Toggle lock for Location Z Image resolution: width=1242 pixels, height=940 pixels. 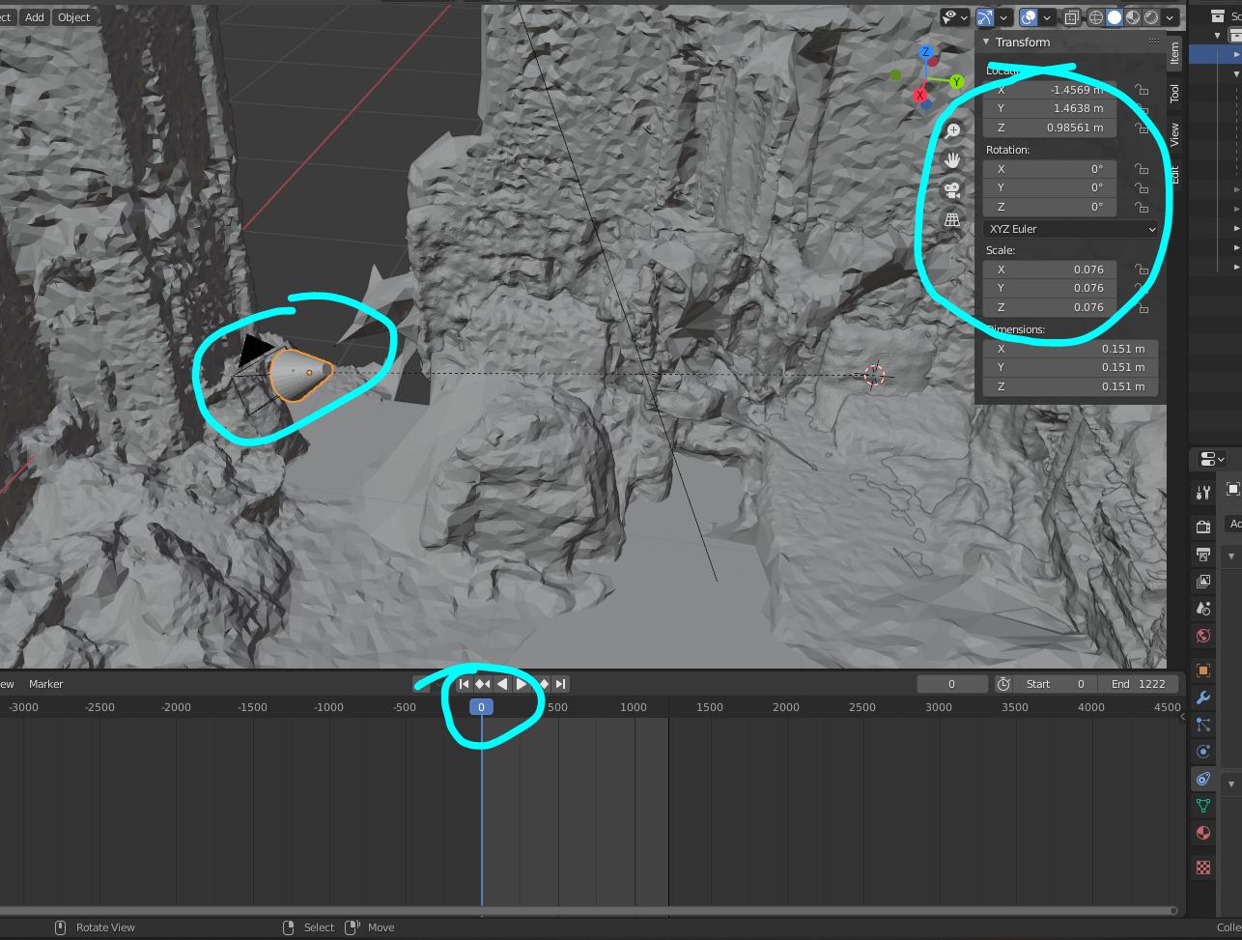tap(1142, 128)
